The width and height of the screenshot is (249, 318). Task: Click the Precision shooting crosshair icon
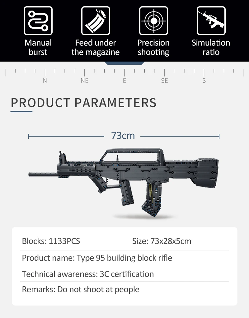pos(153,21)
